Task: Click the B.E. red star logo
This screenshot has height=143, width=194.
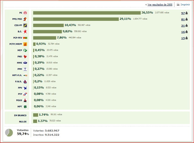Action: pyautogui.click(x=25, y=32)
